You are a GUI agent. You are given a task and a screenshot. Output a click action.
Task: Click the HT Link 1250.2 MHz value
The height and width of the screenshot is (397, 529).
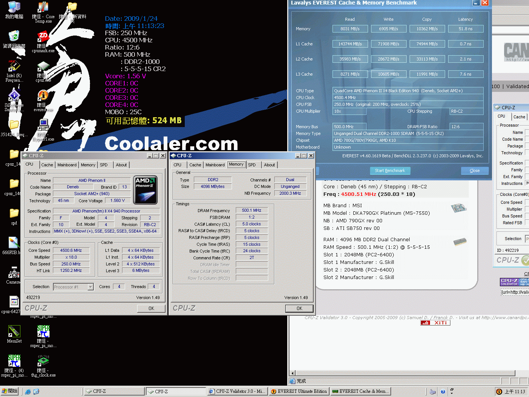tap(71, 271)
